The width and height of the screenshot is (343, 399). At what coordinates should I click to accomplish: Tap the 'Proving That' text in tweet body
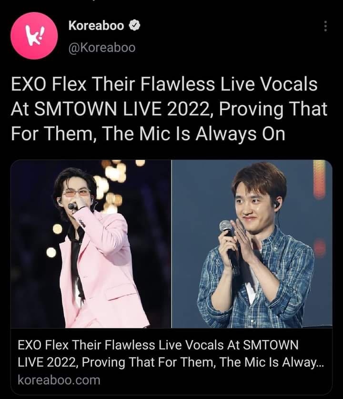click(273, 109)
